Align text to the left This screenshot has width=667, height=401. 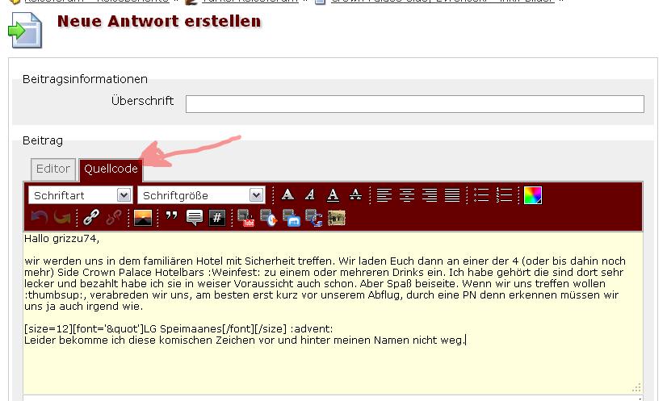coord(384,195)
